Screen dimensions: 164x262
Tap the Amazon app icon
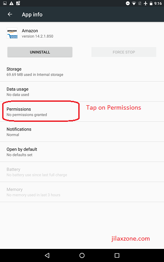point(12,33)
